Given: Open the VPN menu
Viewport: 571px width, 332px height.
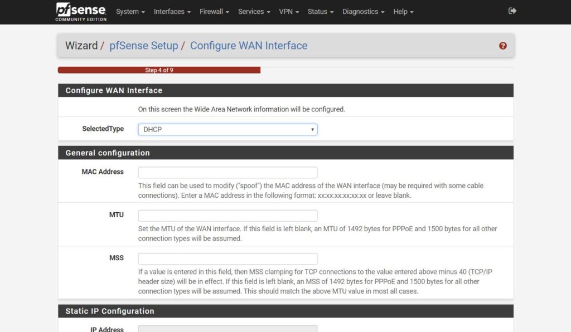Looking at the screenshot, I should [x=289, y=12].
